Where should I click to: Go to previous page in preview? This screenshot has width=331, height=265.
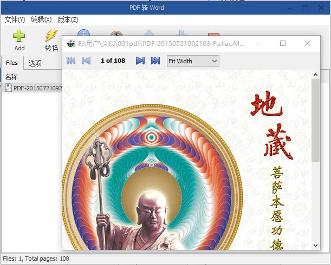coord(86,61)
